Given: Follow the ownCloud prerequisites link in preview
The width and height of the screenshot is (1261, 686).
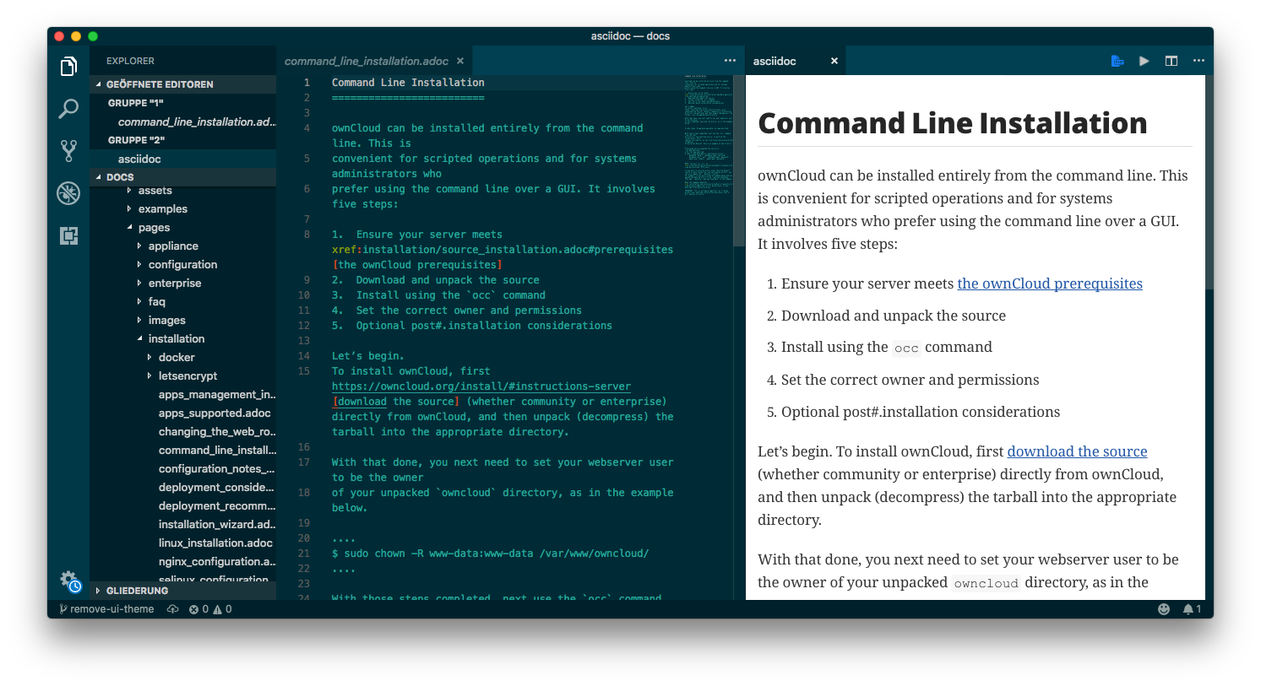Looking at the screenshot, I should click(1049, 284).
